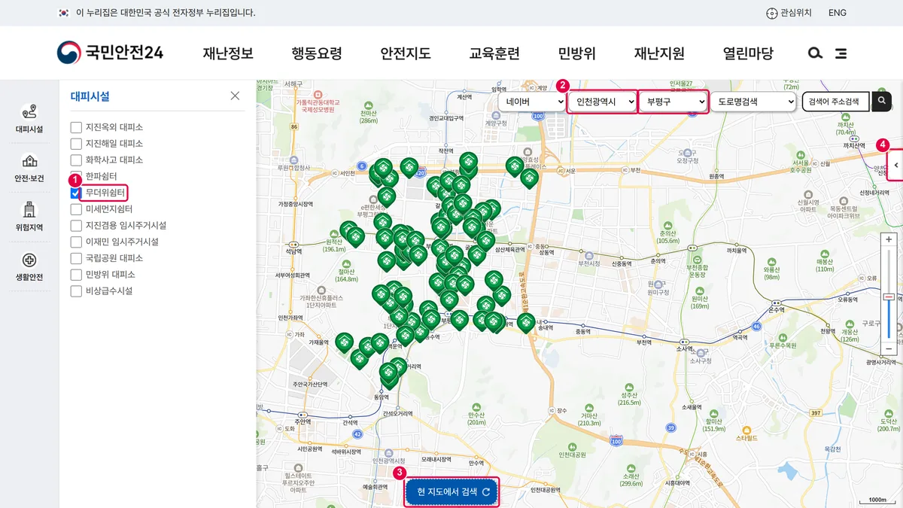Click the address search magnifier button
The width and height of the screenshot is (903, 508).
[x=881, y=101]
